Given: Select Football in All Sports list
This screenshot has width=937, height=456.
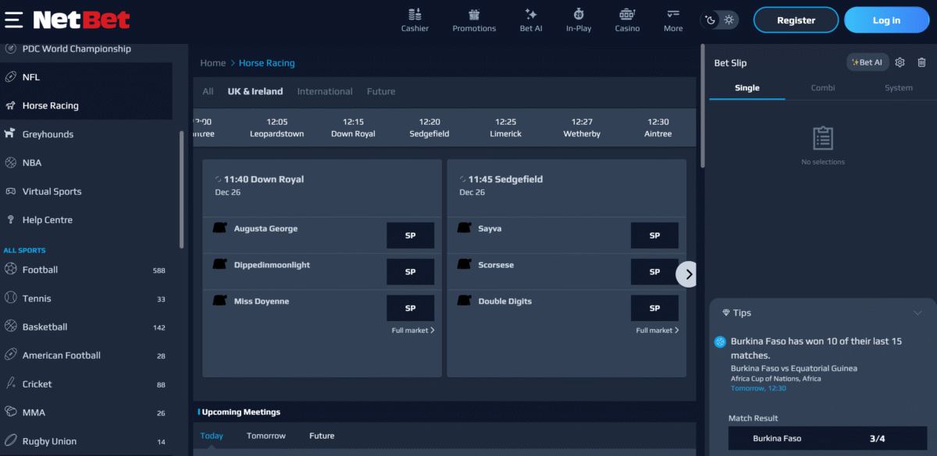Looking at the screenshot, I should [41, 270].
